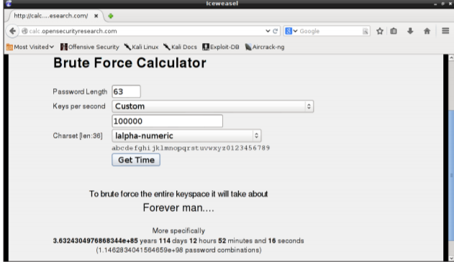Click the scrollbar down arrow
Screen dimensions: 454x262
pos(451,258)
